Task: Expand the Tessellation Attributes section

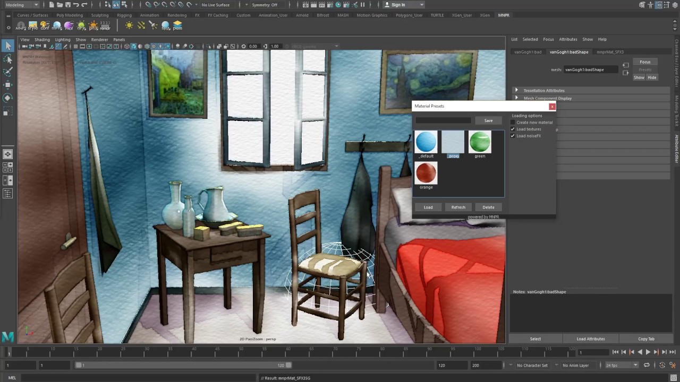Action: click(x=590, y=91)
